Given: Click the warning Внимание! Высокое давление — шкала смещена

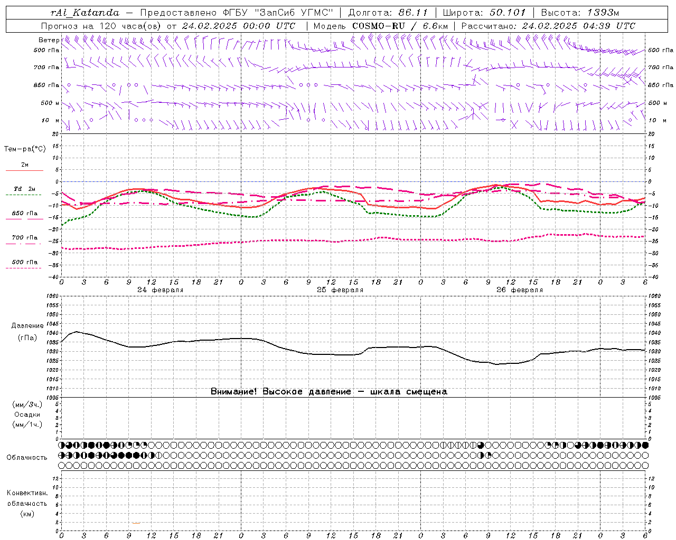Looking at the screenshot, I should [x=329, y=391].
